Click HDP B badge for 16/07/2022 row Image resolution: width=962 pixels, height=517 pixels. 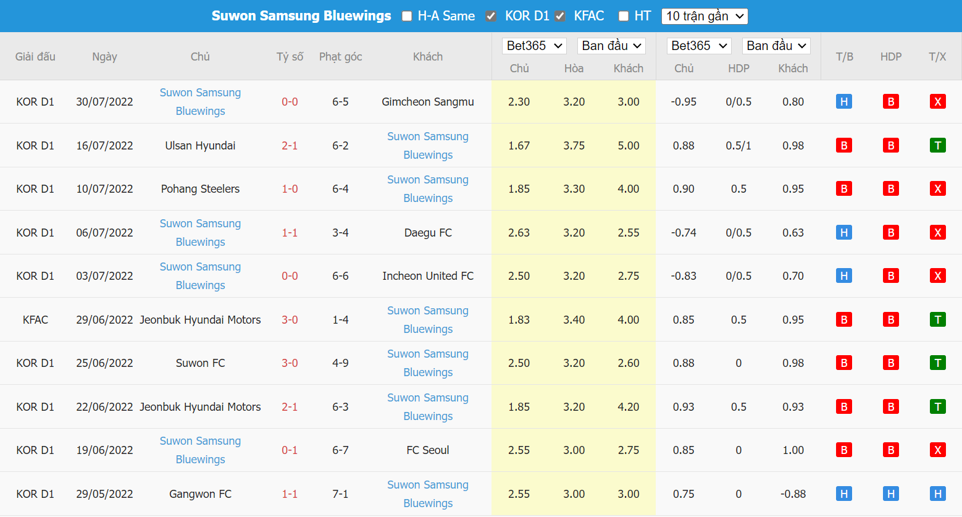click(891, 145)
